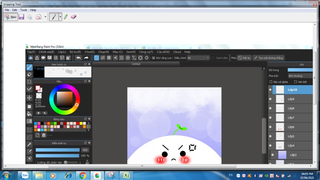This screenshot has height=180, width=320.
Task: Select the Bucket fill tool
Action: (29, 114)
